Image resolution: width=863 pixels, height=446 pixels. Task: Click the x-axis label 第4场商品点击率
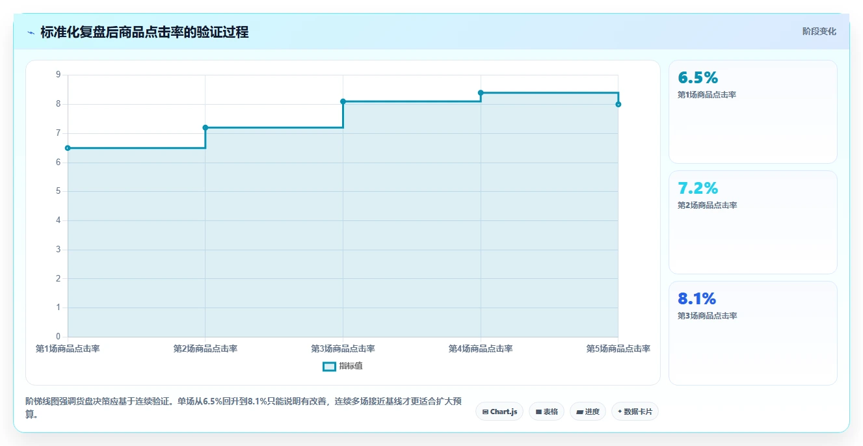tap(481, 349)
